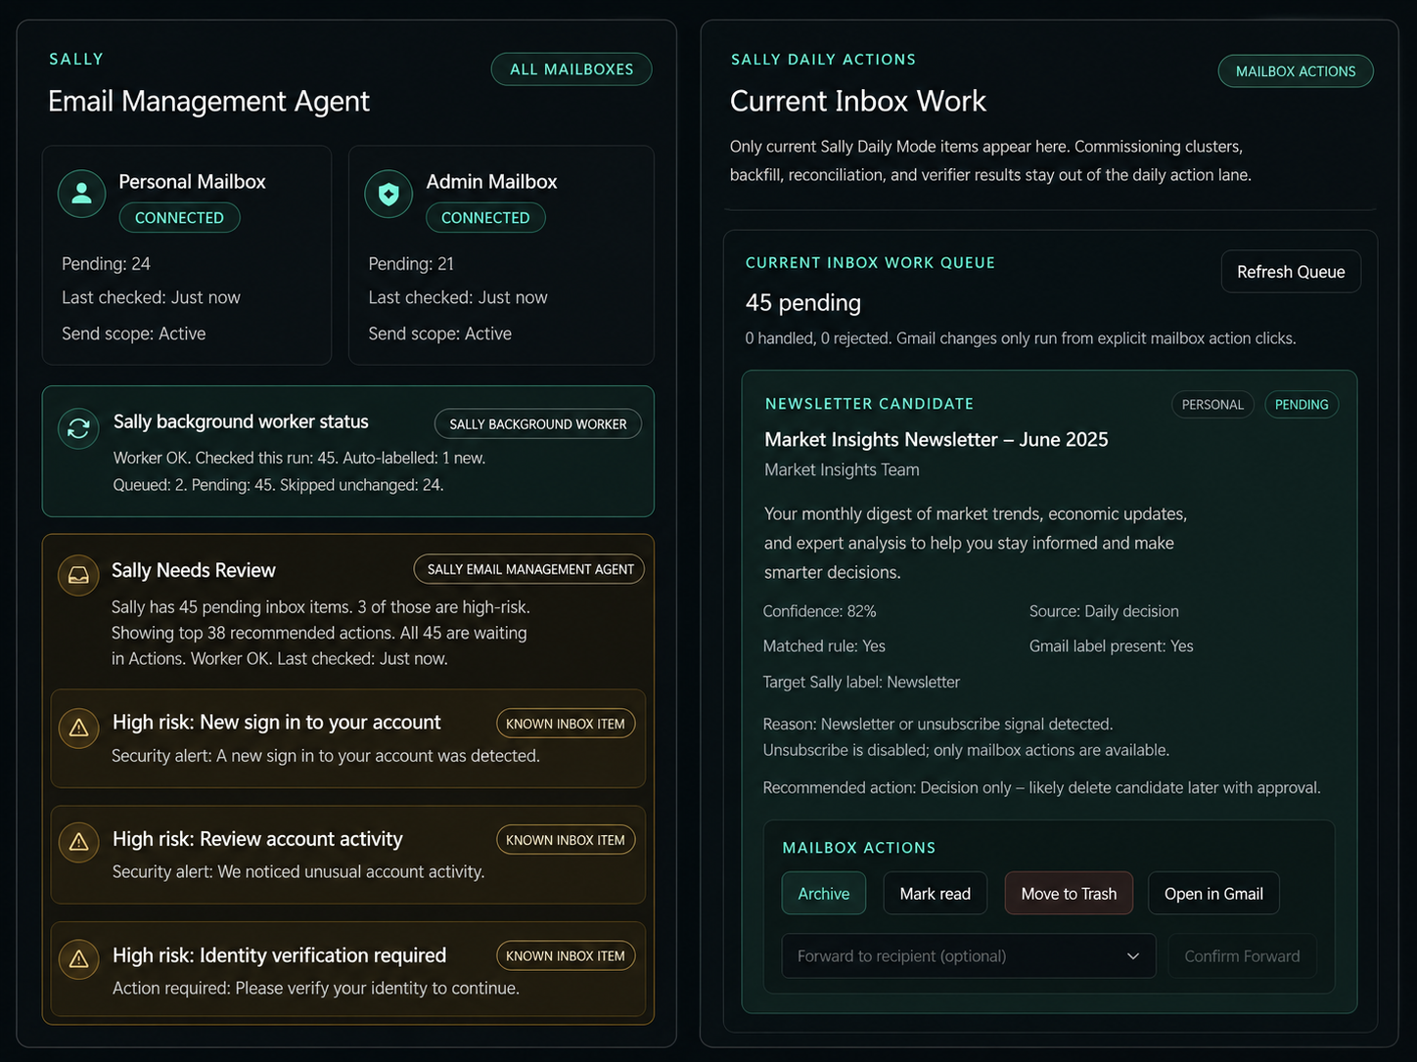Open High risk: New sign in to your account
The height and width of the screenshot is (1062, 1417).
pos(348,738)
